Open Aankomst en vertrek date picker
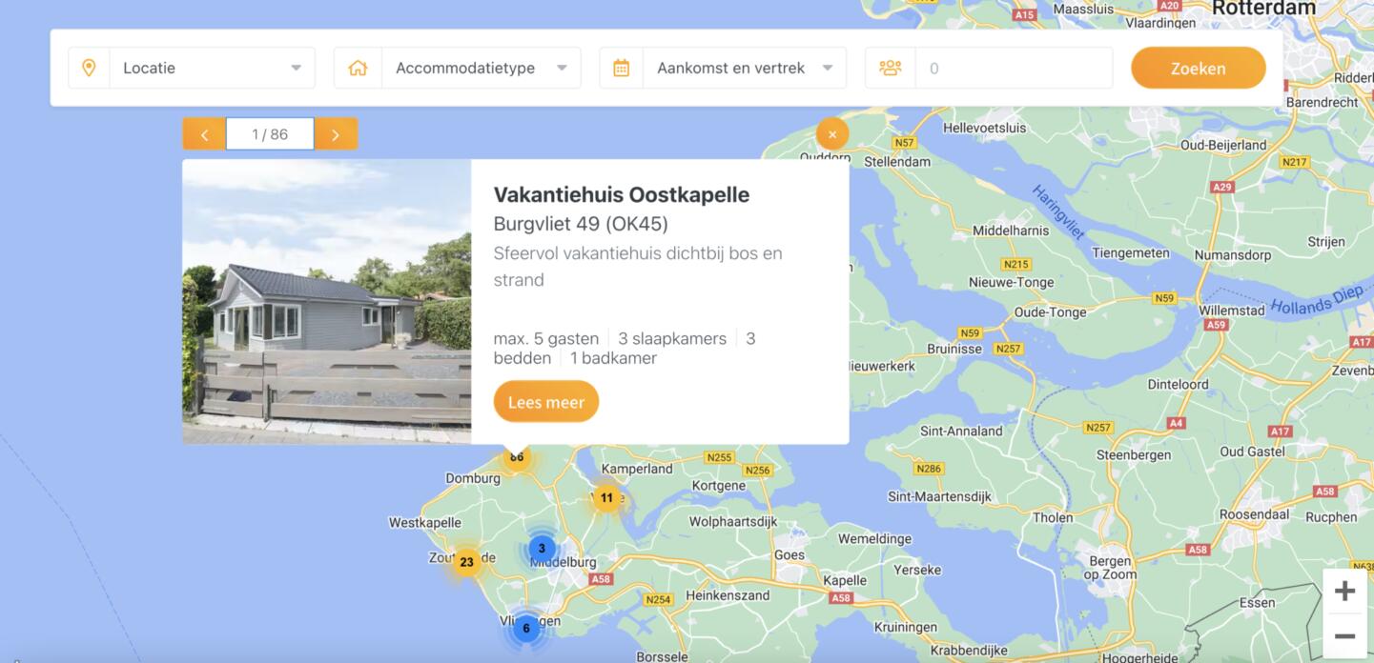Image resolution: width=1374 pixels, height=663 pixels. point(744,68)
